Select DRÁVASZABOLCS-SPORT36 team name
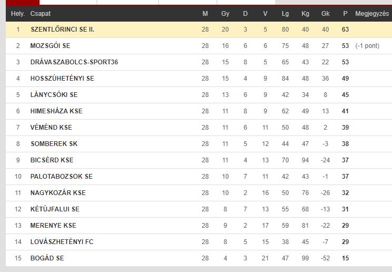This screenshot has height=272, width=392. tap(74, 62)
